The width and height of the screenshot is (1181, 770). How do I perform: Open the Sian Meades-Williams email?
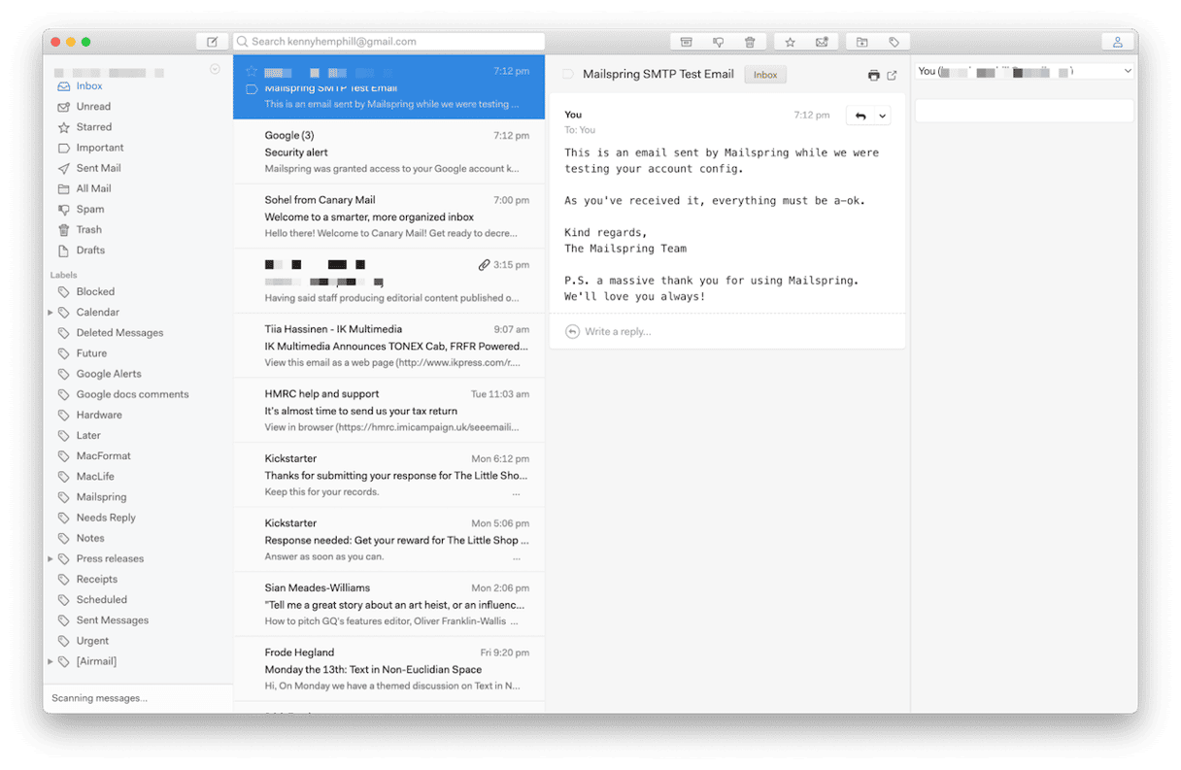pos(388,604)
